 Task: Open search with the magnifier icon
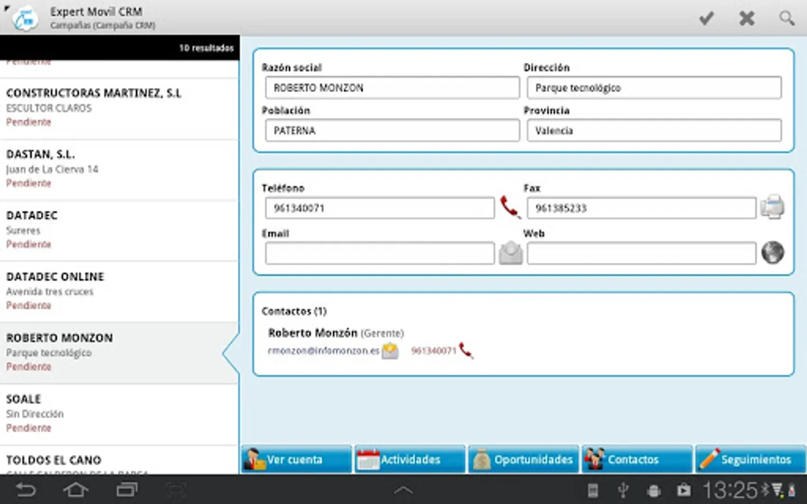[x=787, y=18]
